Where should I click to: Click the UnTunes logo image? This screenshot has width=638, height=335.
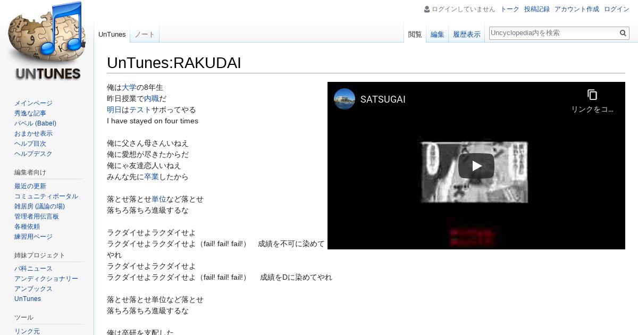47,41
